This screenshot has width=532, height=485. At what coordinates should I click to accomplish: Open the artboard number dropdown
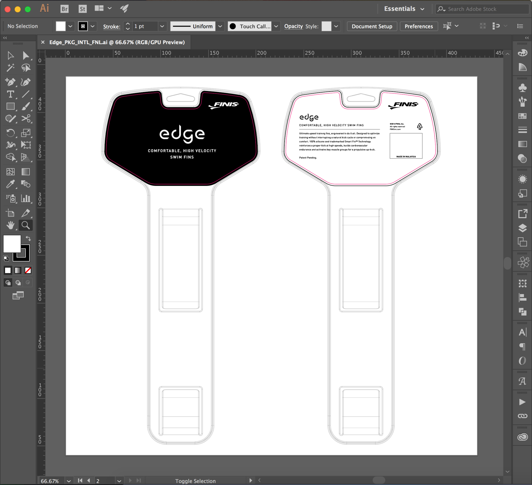point(119,481)
